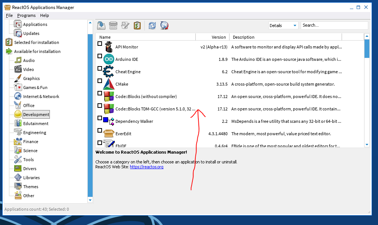Click app list scrollbar up arrow
378x225 pixels.
(x=367, y=36)
